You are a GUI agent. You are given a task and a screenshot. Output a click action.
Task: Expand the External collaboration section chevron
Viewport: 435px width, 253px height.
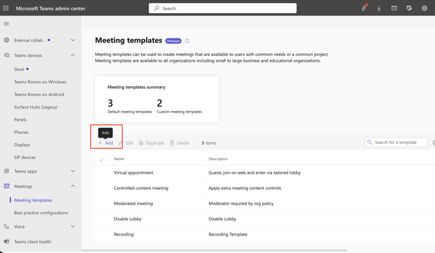point(73,40)
